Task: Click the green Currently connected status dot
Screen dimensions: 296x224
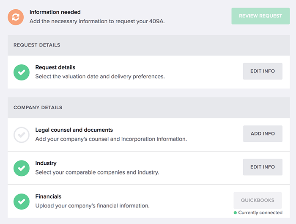Action: tap(235, 213)
